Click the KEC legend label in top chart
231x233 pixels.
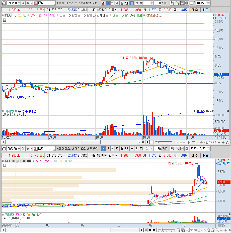[x=8, y=15]
